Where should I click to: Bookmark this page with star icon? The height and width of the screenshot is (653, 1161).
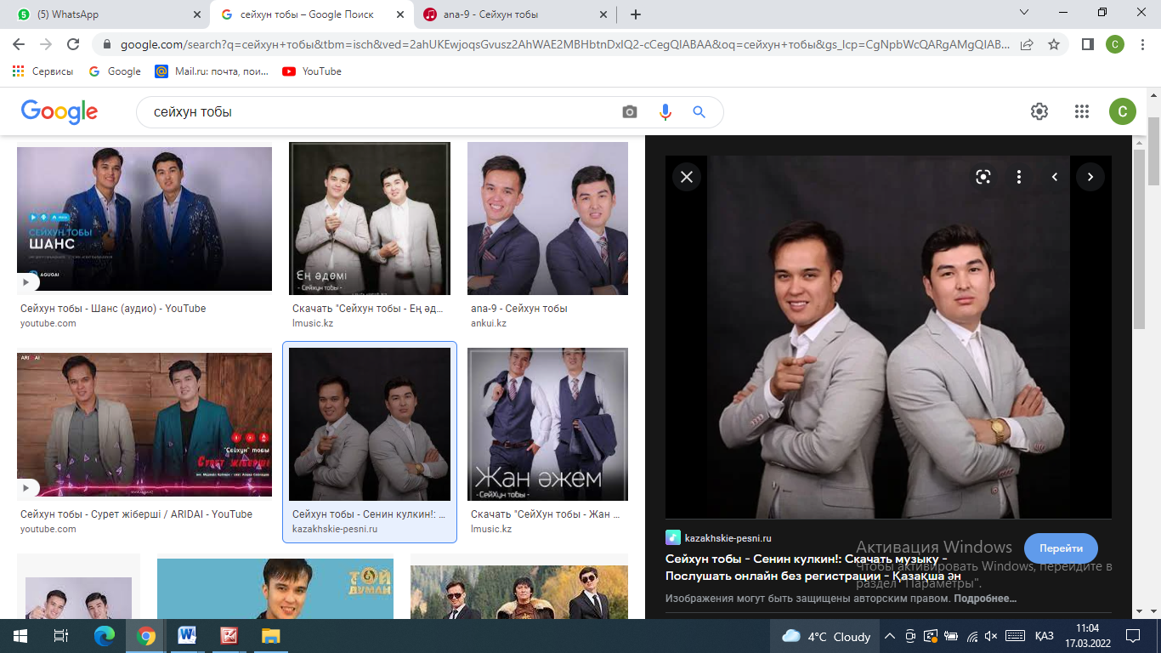click(1054, 44)
